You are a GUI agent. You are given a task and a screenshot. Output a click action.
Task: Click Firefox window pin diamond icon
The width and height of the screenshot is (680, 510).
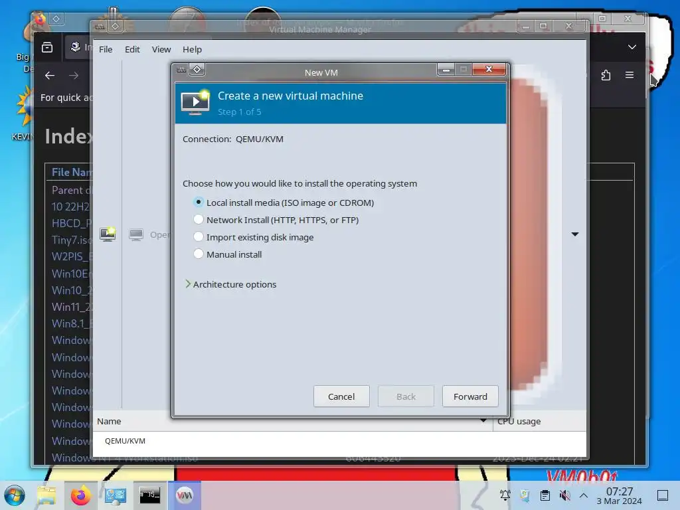point(56,19)
